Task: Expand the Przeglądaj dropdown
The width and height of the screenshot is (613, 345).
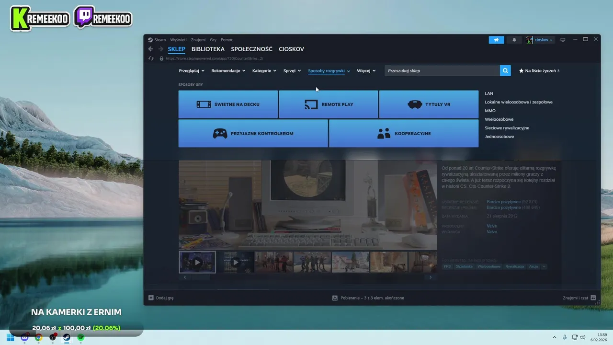Action: point(192,70)
